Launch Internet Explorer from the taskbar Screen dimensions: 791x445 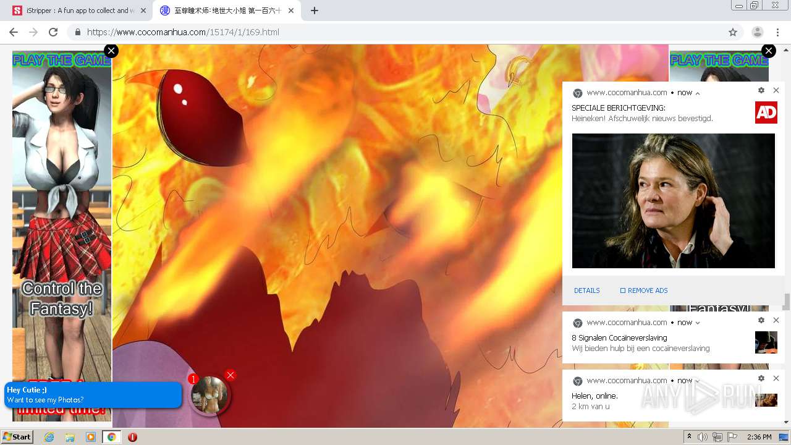click(49, 437)
